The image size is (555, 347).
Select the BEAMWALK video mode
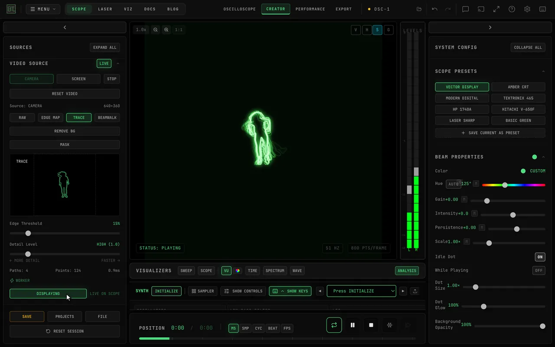(107, 118)
